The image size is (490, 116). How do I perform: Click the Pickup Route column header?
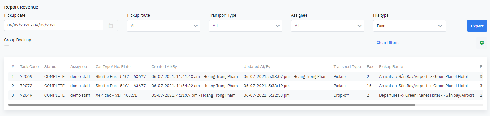391,66
